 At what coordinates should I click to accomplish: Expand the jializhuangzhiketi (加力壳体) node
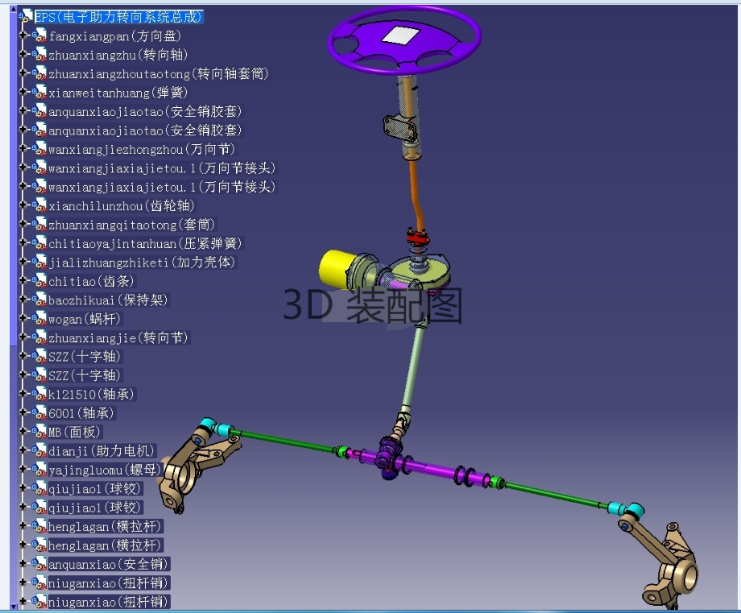23,261
